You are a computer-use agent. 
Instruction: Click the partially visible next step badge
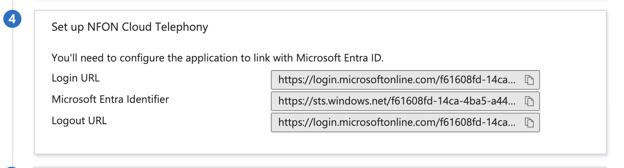(x=12, y=167)
